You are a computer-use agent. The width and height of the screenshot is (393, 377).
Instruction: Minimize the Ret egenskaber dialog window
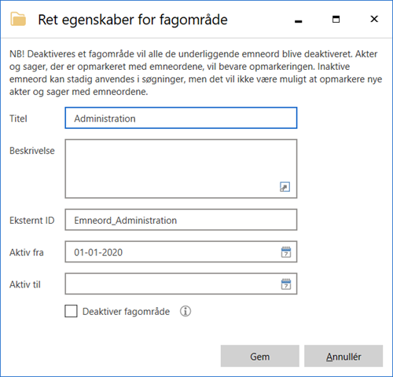coord(298,20)
